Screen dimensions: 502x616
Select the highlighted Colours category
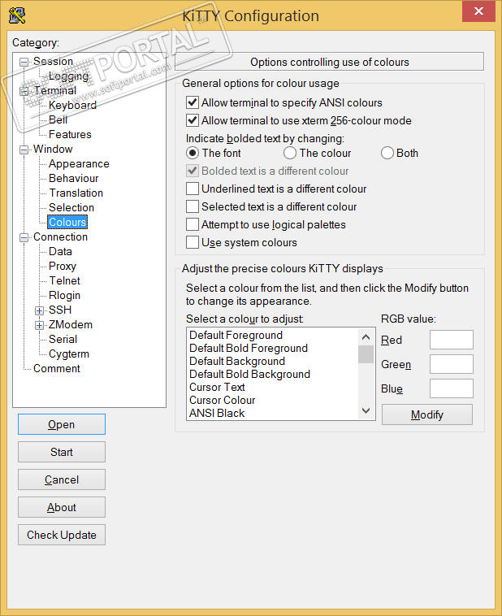pos(67,222)
